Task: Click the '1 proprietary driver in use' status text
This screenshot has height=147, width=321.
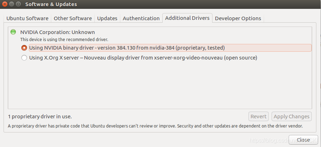Action: coord(40,117)
